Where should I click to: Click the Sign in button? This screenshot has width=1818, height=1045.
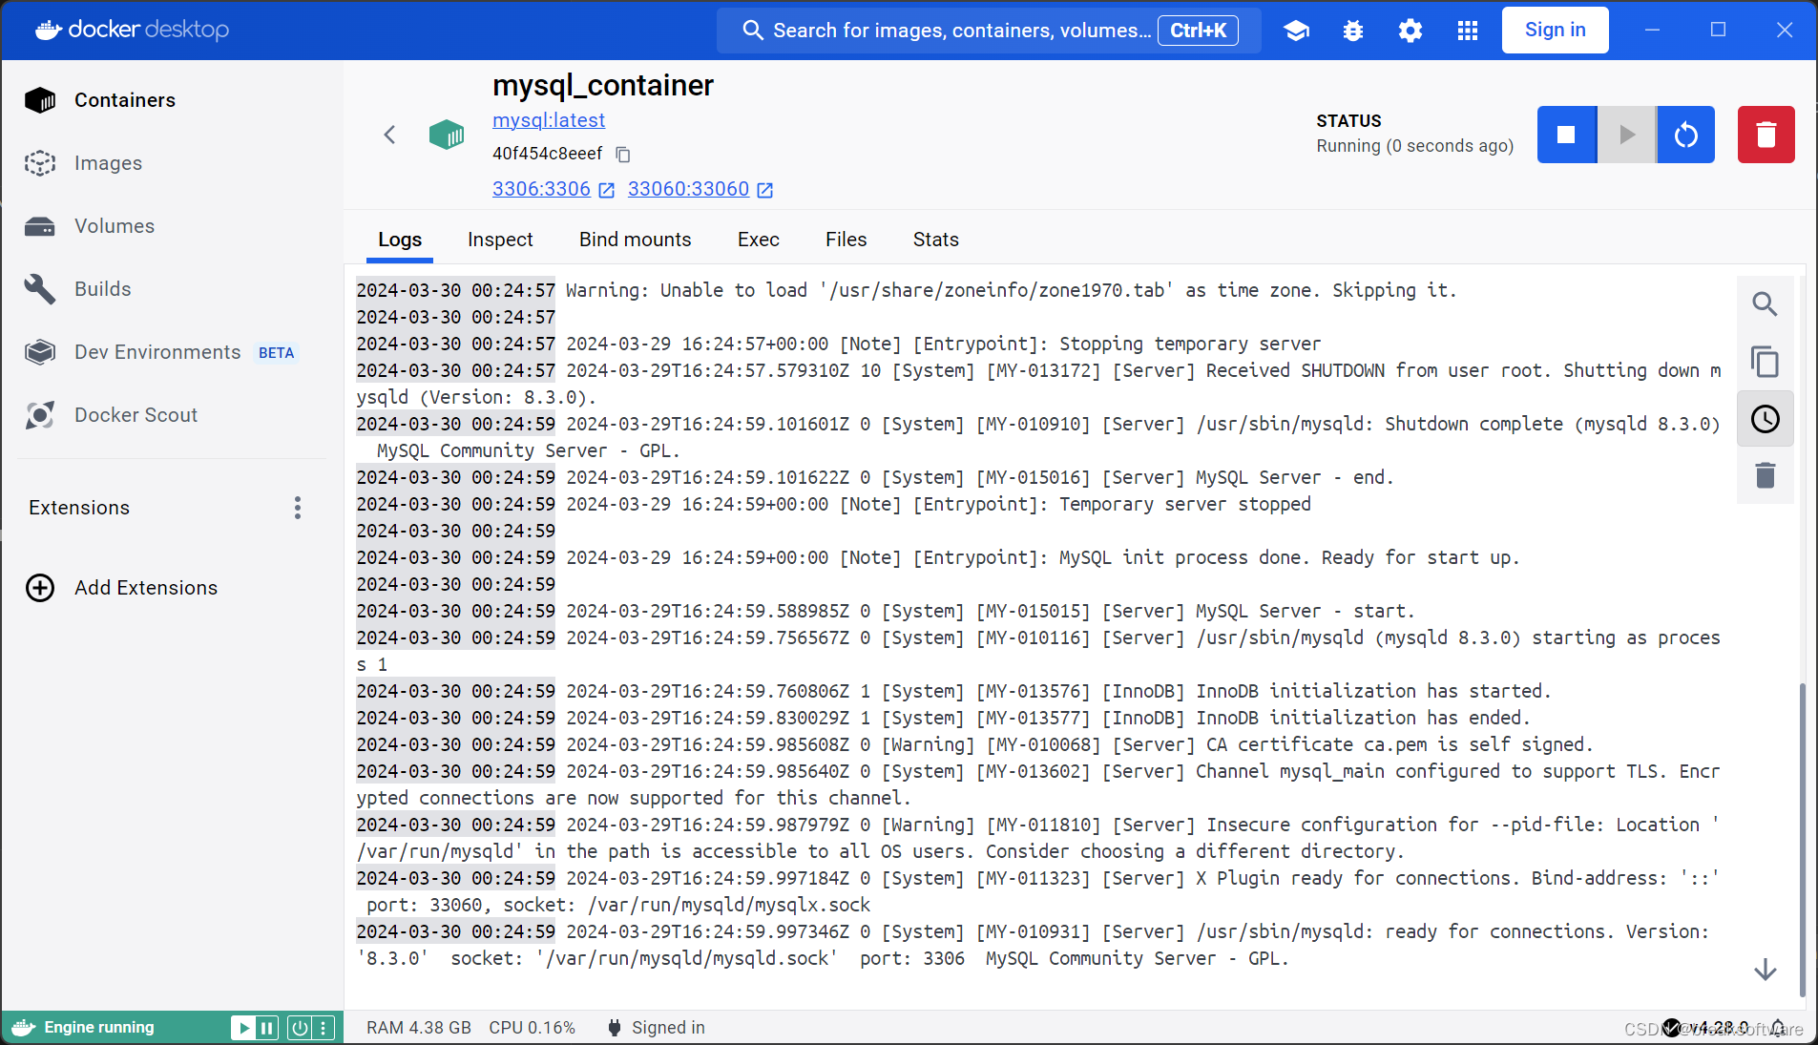point(1556,31)
